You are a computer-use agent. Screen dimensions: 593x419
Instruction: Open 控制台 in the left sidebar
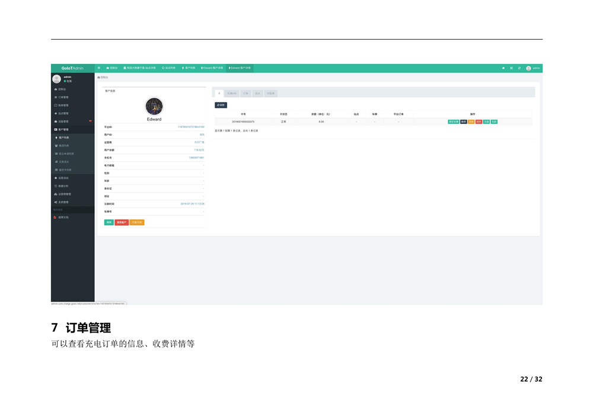tap(62, 89)
